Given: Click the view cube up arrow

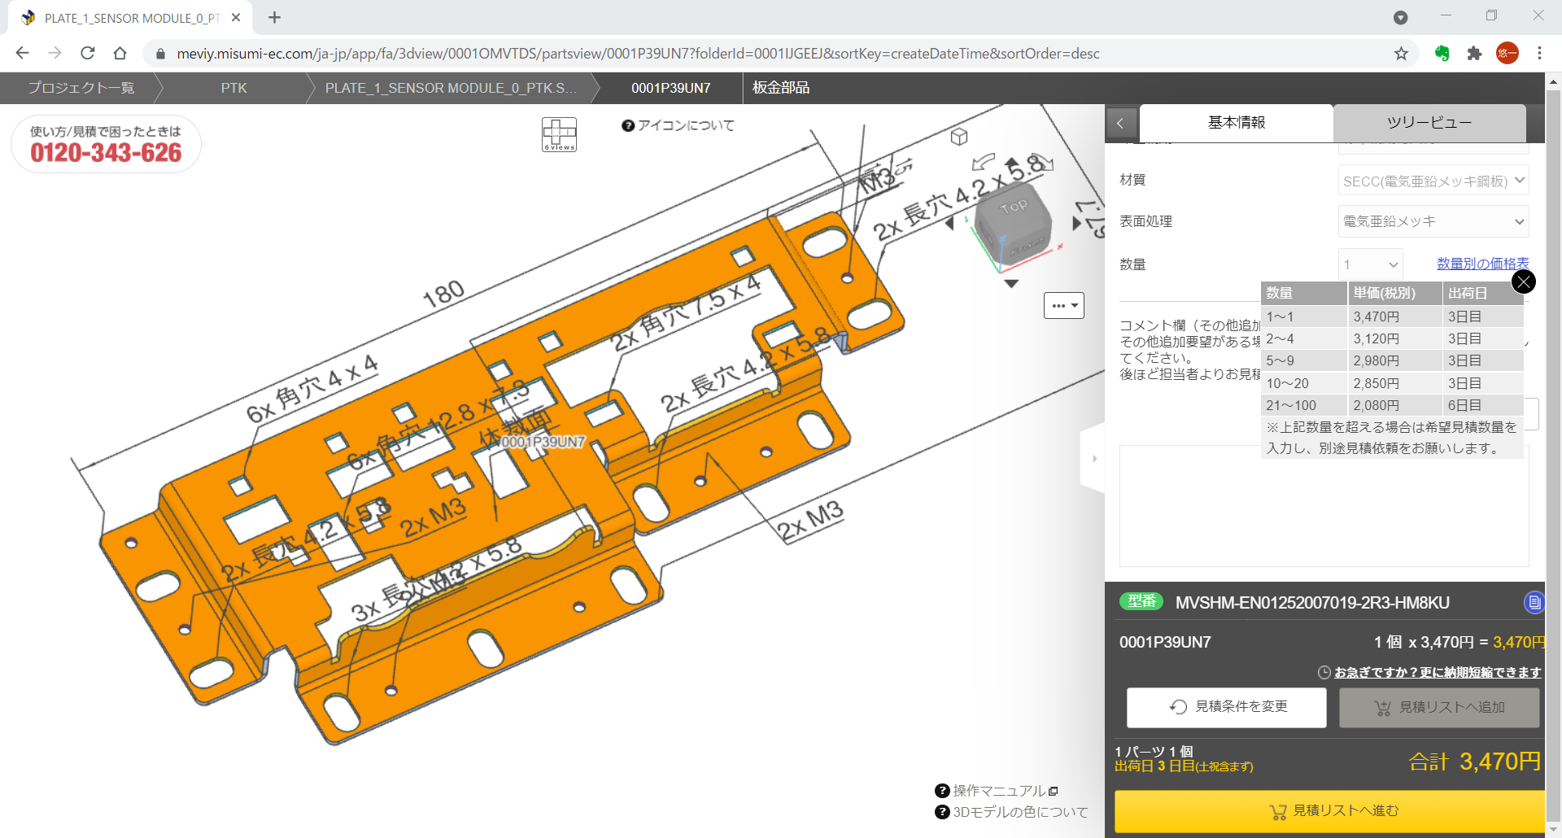Looking at the screenshot, I should click(1011, 162).
